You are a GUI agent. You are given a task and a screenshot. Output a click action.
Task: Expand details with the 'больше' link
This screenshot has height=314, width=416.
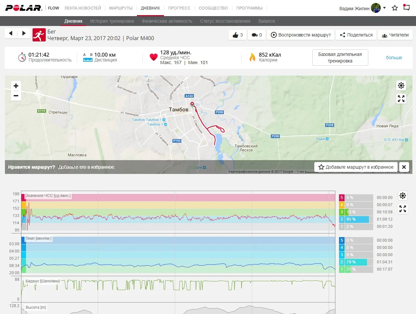tap(394, 58)
